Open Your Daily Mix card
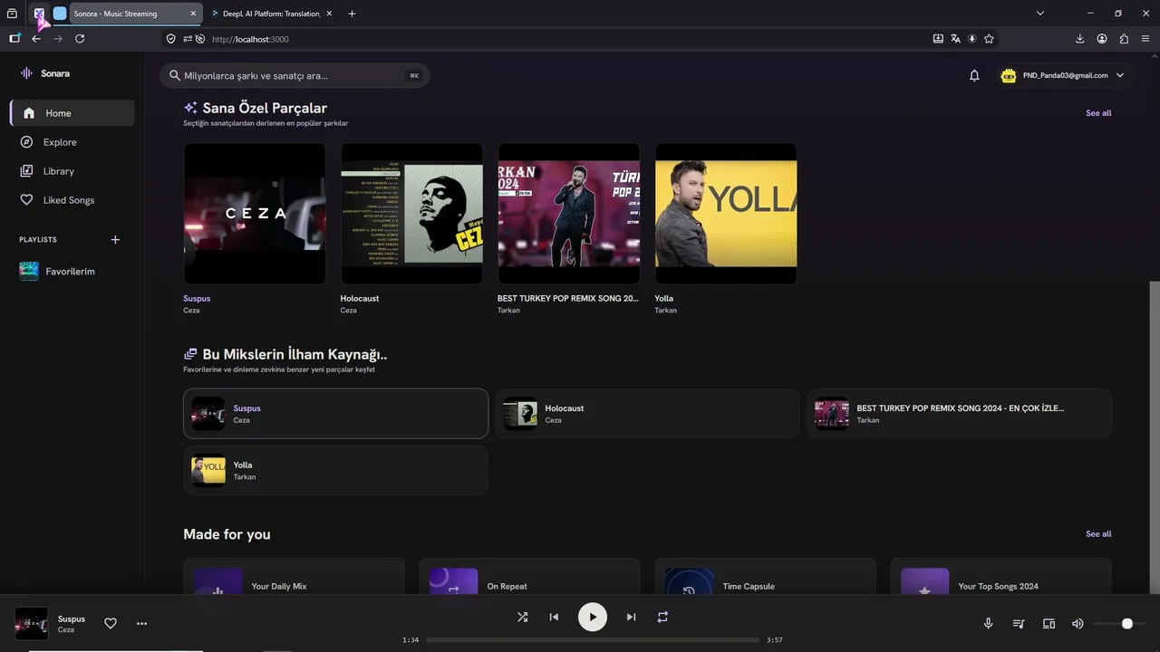This screenshot has width=1160, height=652. (294, 578)
